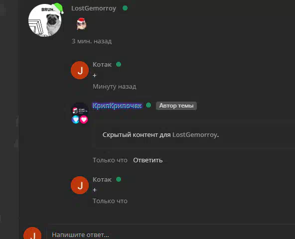Open the second Котак avatar with letter J
Image resolution: width=295 pixels, height=239 pixels.
click(80, 185)
